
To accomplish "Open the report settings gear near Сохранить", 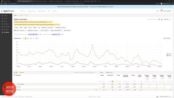I will click(159, 19).
